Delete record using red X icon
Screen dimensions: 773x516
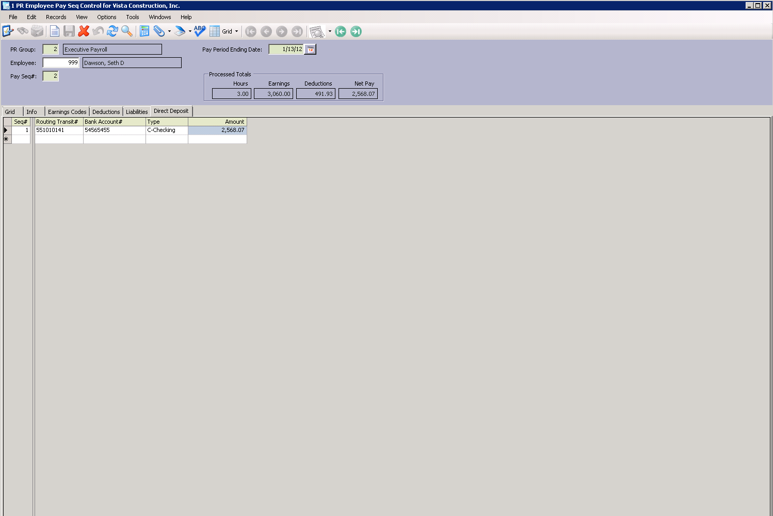[84, 31]
